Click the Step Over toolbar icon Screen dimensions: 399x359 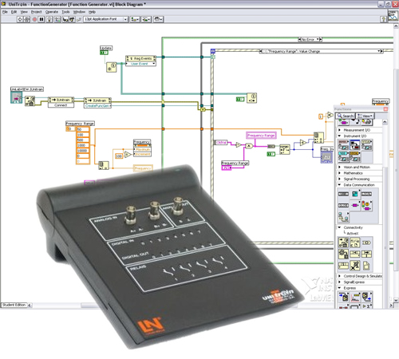[72, 19]
